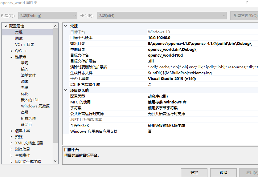Select 高级 under 链接器
This screenshot has width=258, height=177.
(x=25, y=112)
